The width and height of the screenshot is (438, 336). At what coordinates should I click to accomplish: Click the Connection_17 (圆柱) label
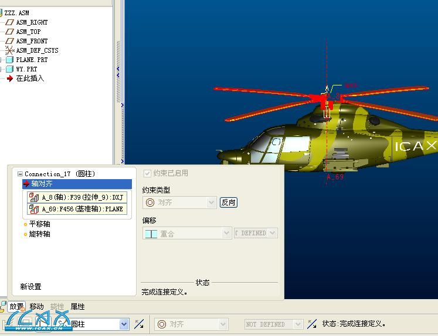[x=60, y=174]
